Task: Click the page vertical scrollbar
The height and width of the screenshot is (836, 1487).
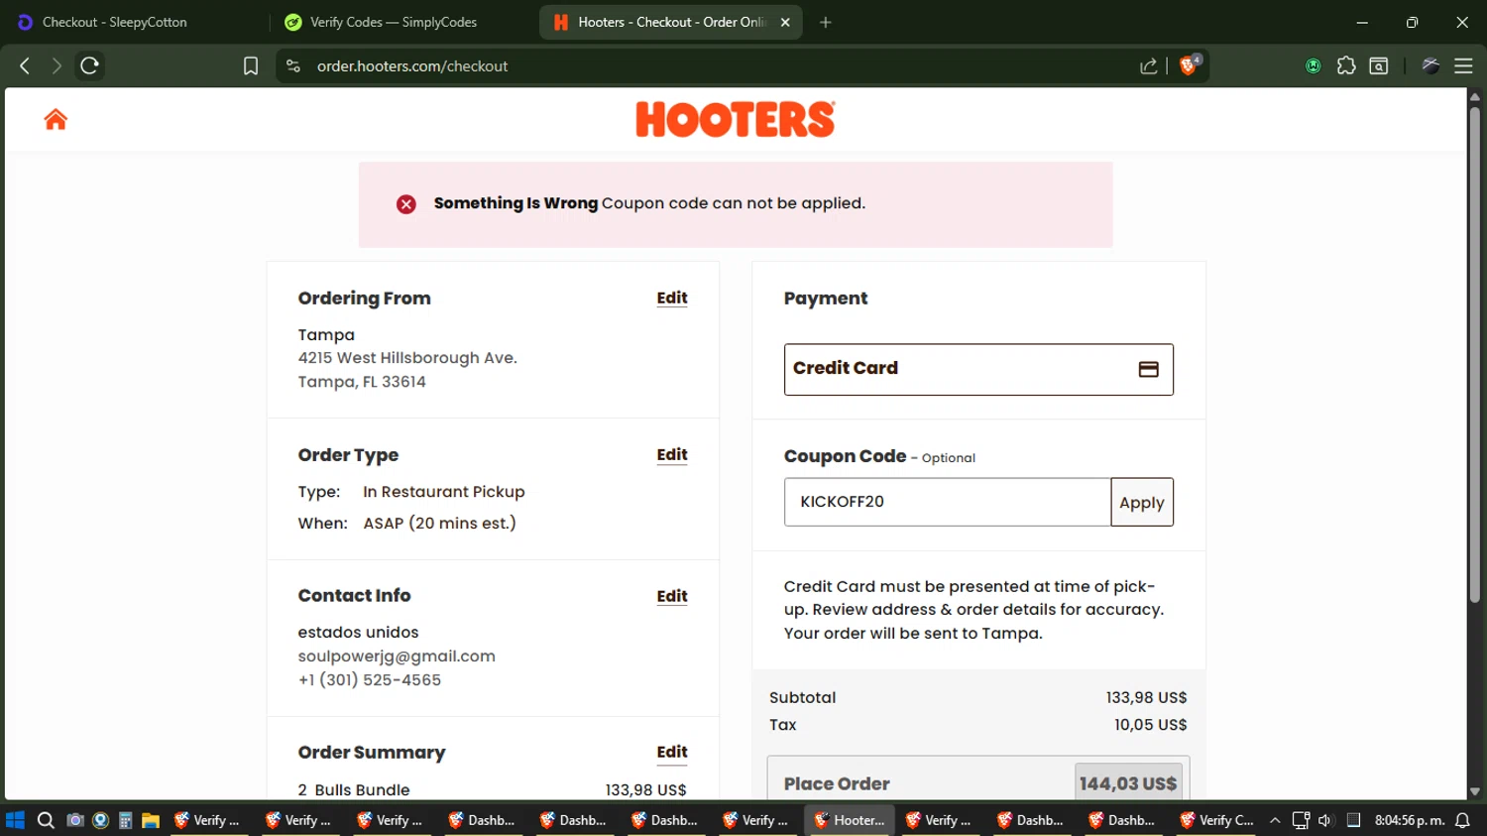Action: click(1474, 357)
